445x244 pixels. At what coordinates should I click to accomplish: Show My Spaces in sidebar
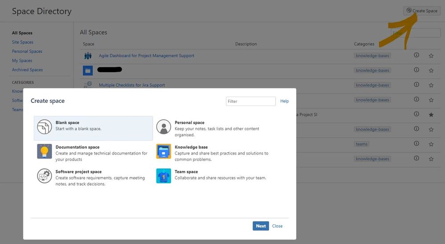(x=22, y=61)
